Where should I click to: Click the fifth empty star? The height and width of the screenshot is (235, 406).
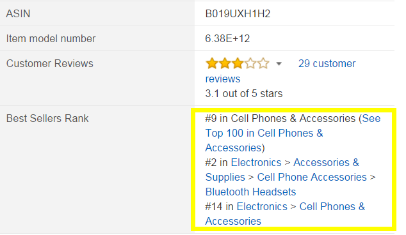263,63
